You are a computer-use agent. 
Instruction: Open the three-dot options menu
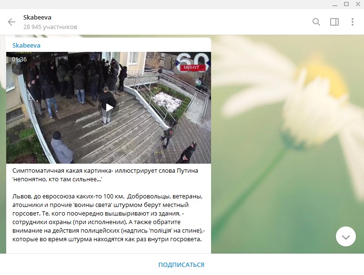click(353, 22)
